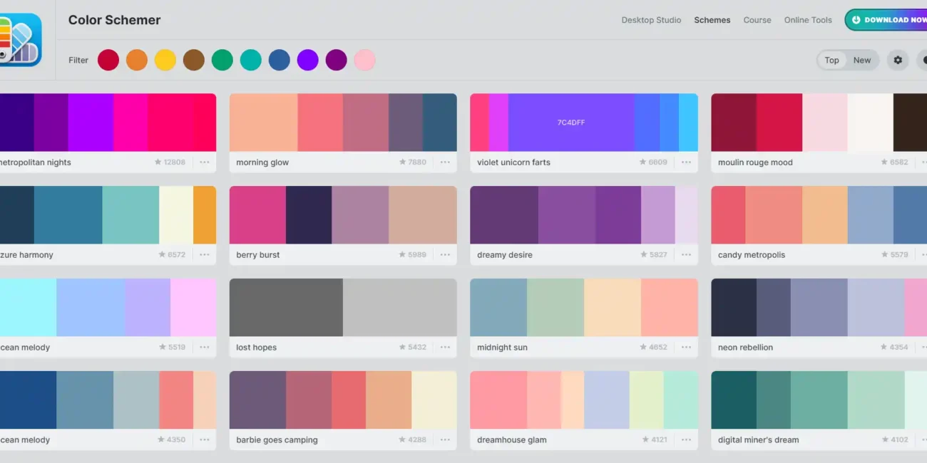The height and width of the screenshot is (463, 927).
Task: Pick the dark gray swatch in lost hopes
Action: [286, 308]
